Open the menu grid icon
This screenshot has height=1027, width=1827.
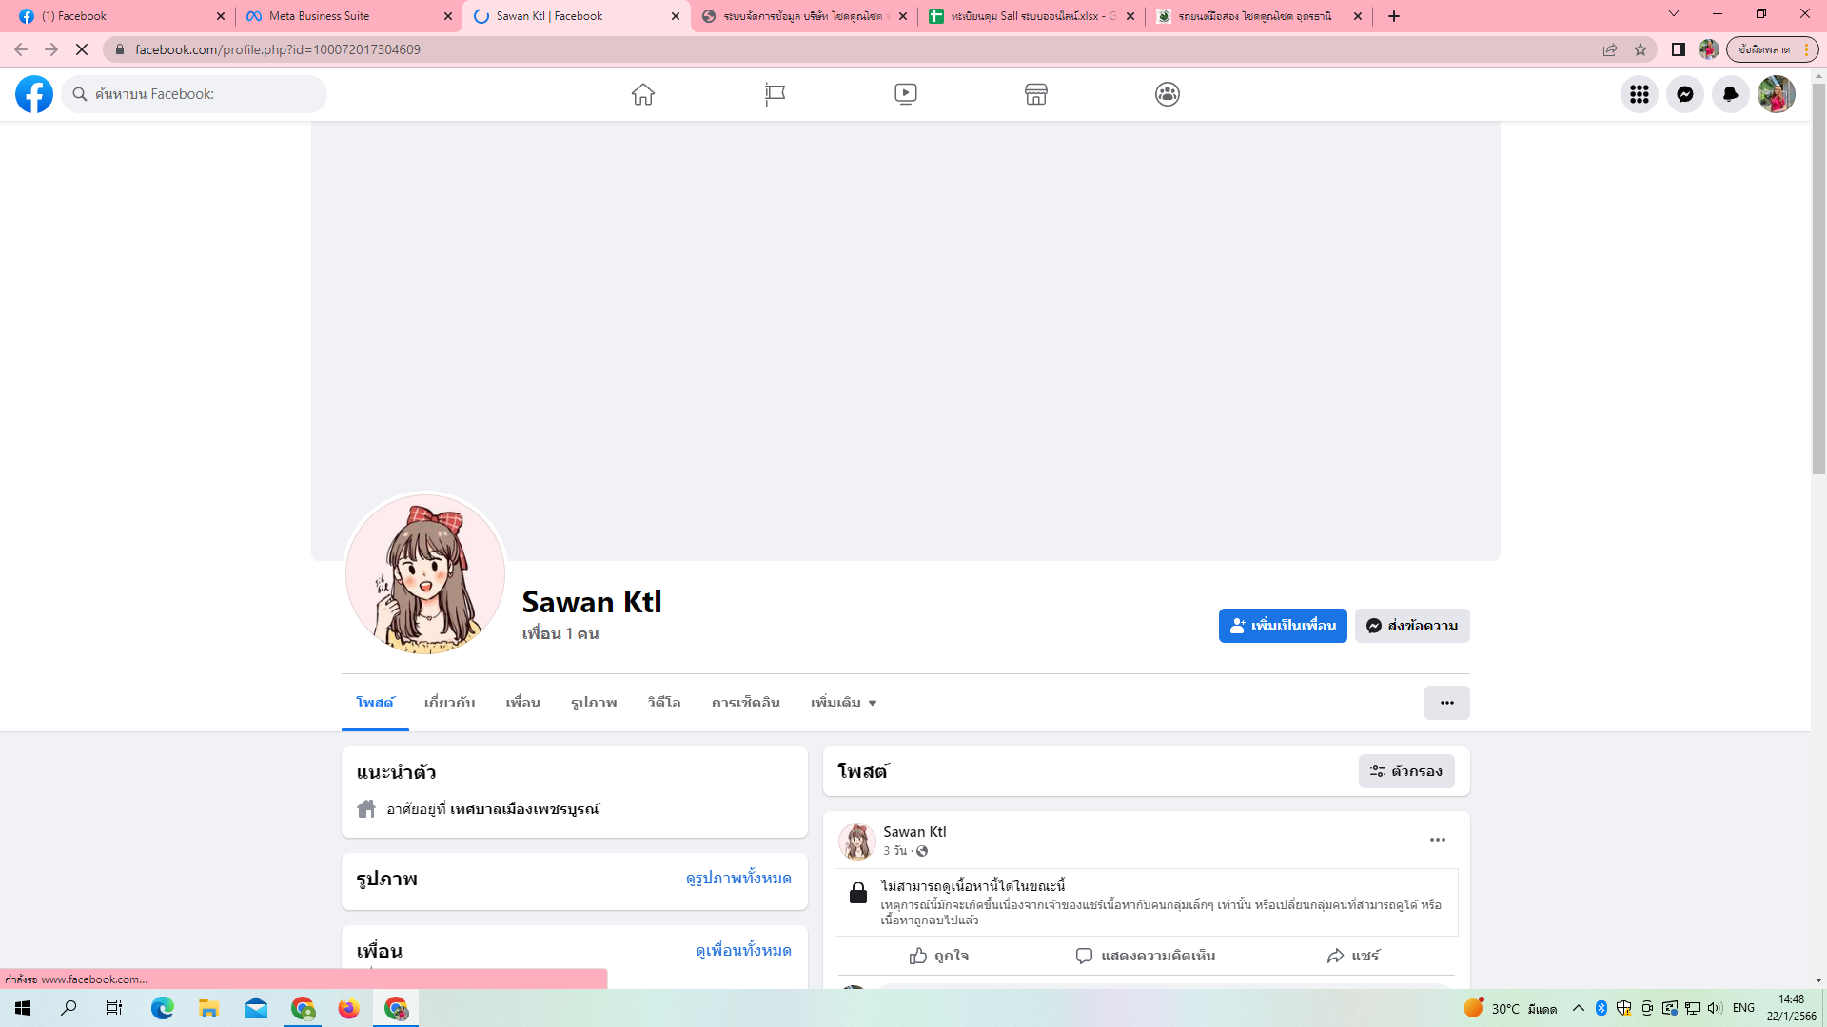(1640, 94)
